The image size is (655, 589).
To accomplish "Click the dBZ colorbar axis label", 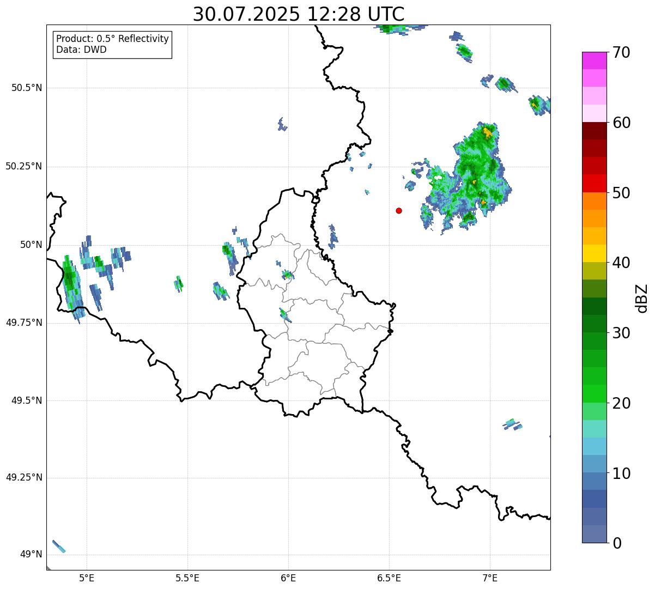I will point(642,298).
